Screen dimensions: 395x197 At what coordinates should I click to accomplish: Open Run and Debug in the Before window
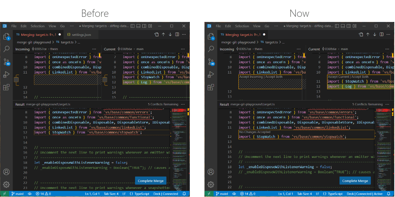point(6,75)
